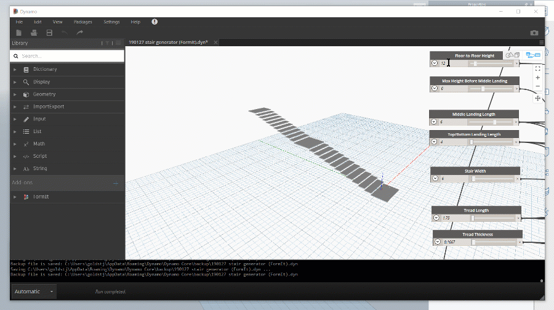Click the Zoom to fit icon

click(538, 68)
